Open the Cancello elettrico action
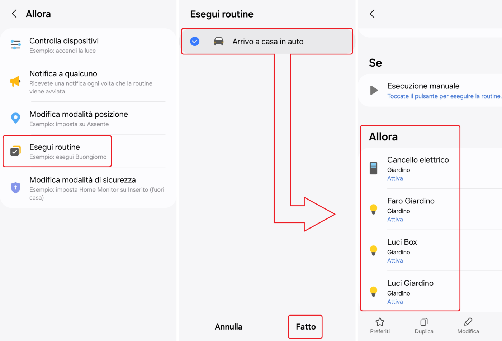 (x=418, y=168)
